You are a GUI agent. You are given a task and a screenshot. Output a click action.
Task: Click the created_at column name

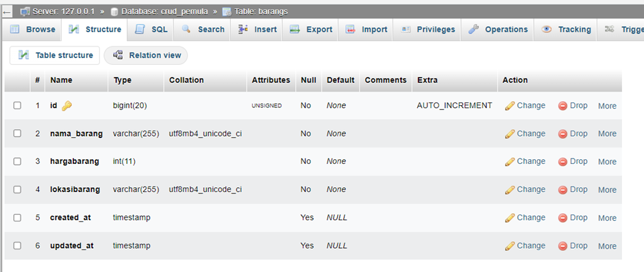tap(71, 217)
